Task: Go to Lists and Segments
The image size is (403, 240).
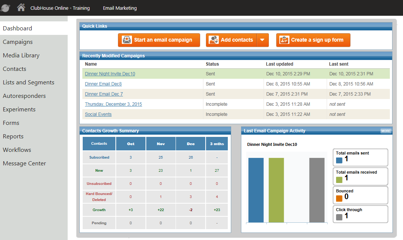Action: (x=29, y=82)
